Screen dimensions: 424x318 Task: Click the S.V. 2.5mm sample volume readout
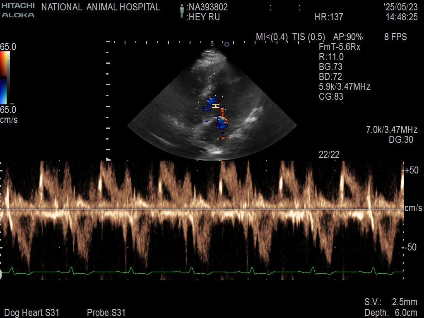[x=390, y=302]
